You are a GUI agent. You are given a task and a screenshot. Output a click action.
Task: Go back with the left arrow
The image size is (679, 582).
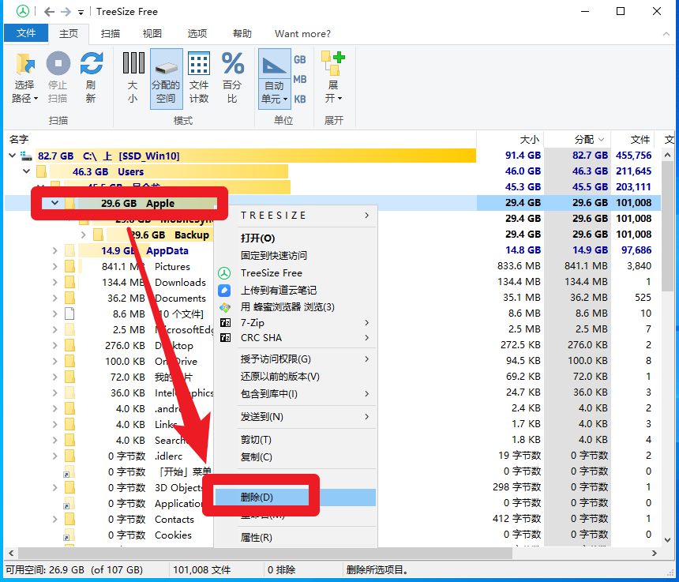click(x=49, y=12)
